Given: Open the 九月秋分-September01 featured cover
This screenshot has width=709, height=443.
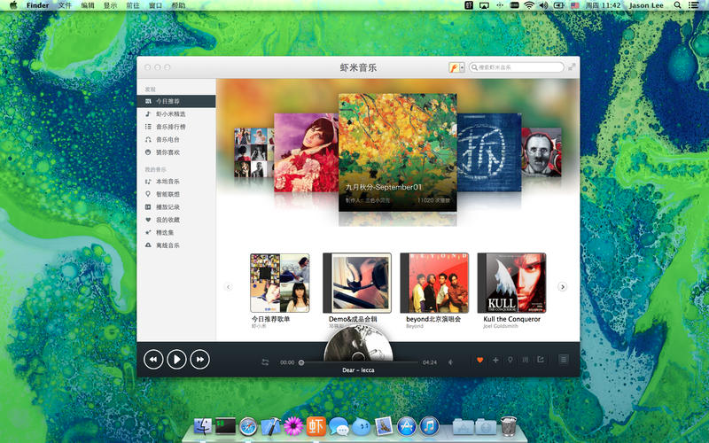Looking at the screenshot, I should [397, 152].
